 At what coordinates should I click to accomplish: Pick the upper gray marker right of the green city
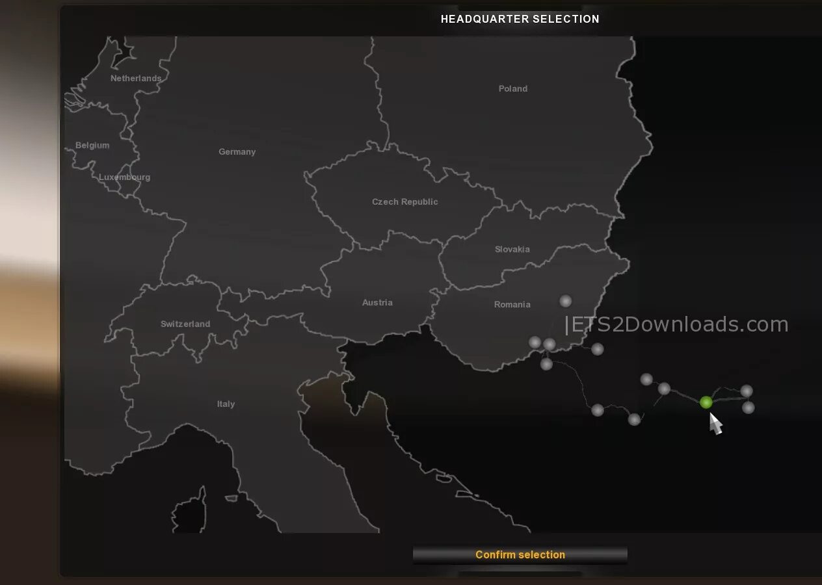[x=747, y=391]
